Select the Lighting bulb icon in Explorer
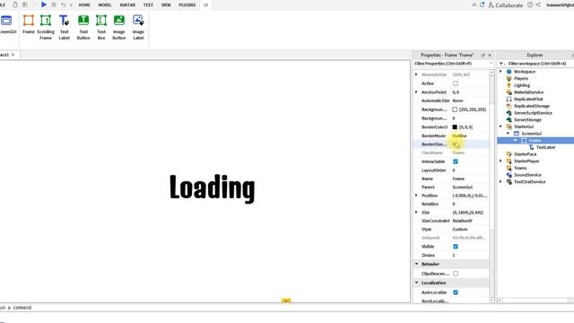 tap(509, 85)
